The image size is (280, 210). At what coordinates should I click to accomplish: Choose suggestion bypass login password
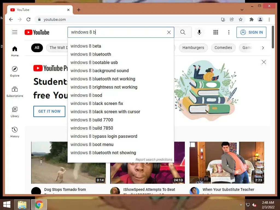pyautogui.click(x=121, y=136)
